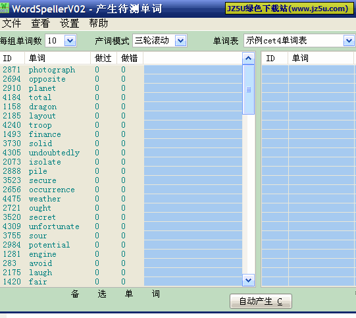Select the word row total

pos(121,97)
